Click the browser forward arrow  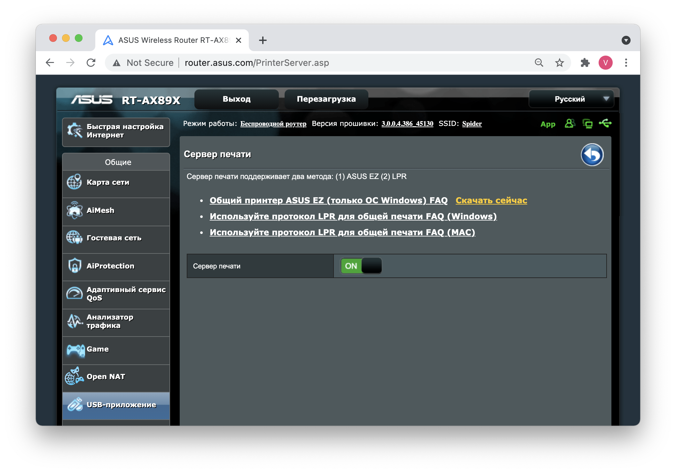(70, 63)
